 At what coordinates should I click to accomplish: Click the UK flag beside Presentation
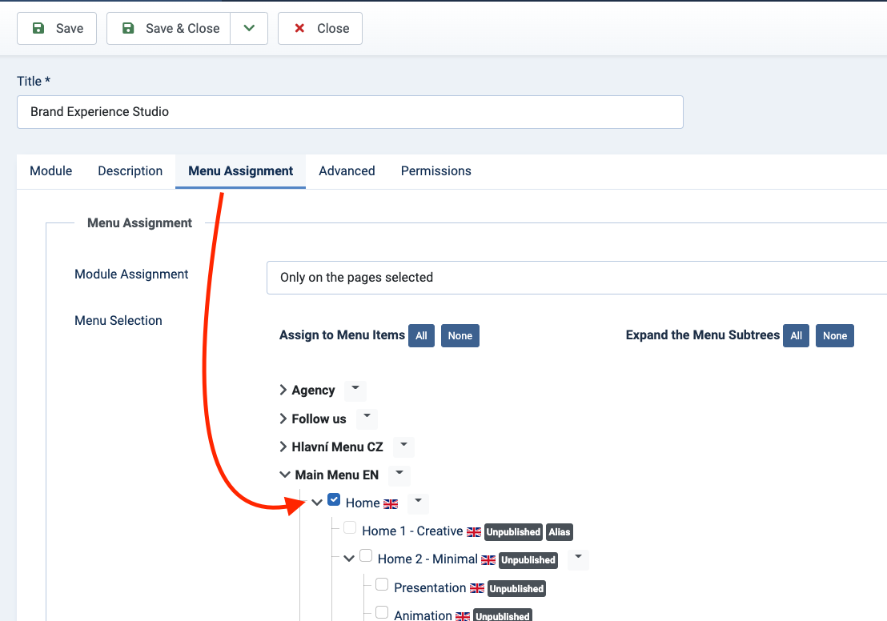[x=477, y=588]
